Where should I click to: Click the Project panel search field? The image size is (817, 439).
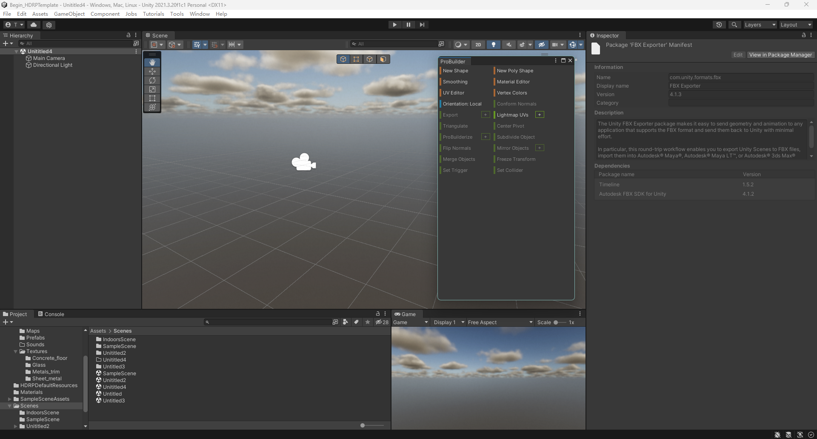(x=269, y=322)
